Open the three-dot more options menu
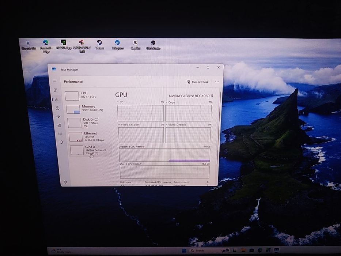The image size is (341, 256). click(217, 82)
